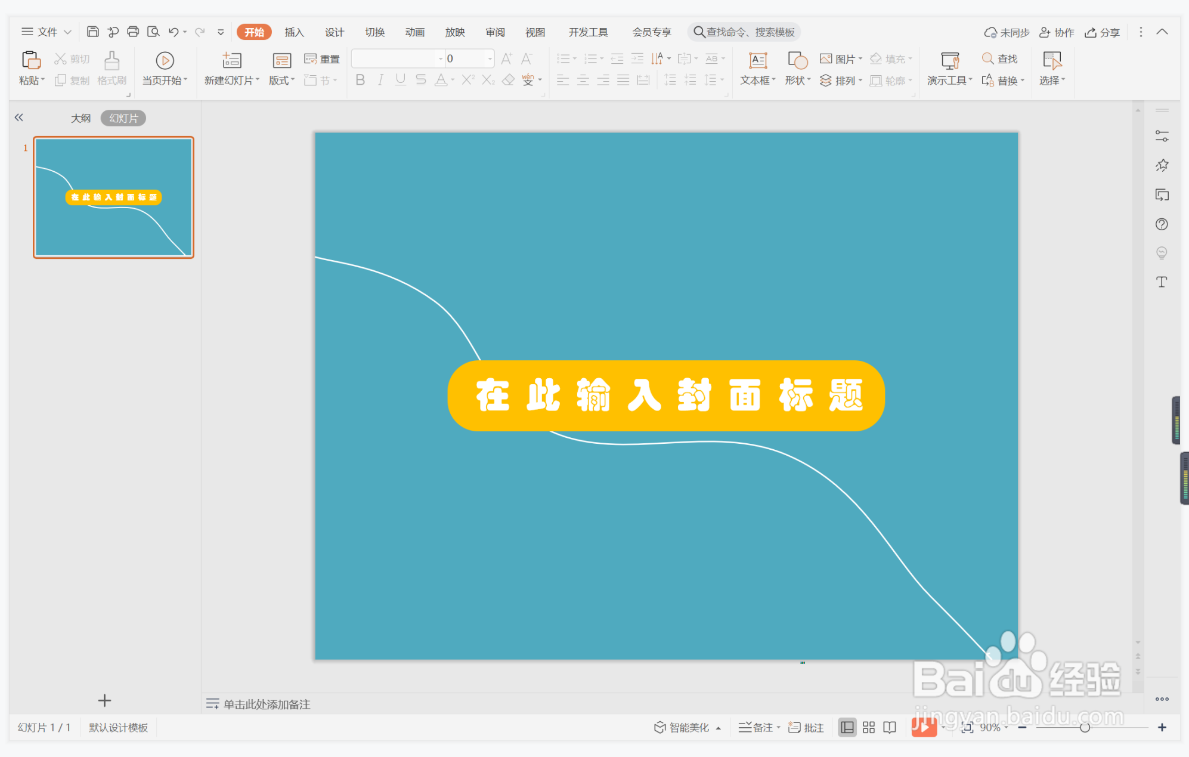Select slide 1 thumbnail in left panel
Screen dimensions: 1189x757
113,197
